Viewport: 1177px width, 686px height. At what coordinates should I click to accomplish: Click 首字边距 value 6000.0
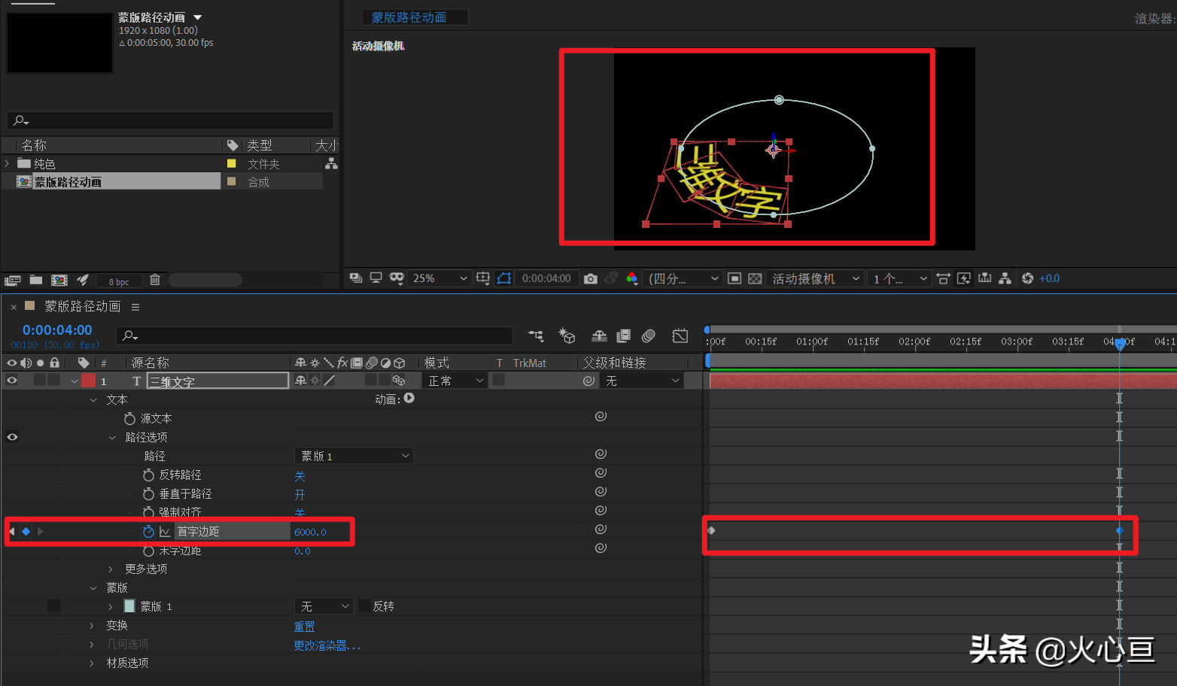pos(310,532)
